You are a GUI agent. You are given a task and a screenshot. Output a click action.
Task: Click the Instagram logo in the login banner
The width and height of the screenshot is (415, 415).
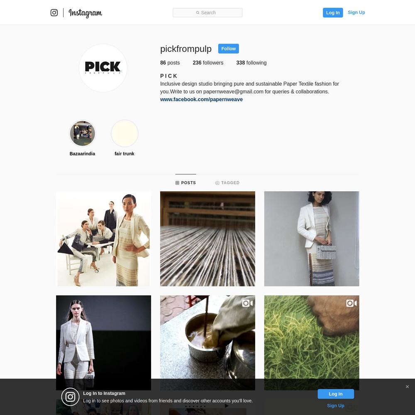(x=70, y=397)
